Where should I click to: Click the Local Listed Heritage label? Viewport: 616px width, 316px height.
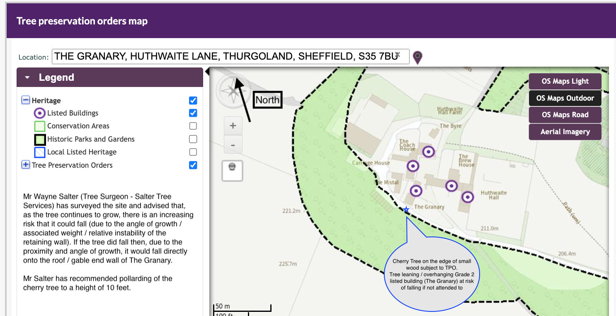82,152
